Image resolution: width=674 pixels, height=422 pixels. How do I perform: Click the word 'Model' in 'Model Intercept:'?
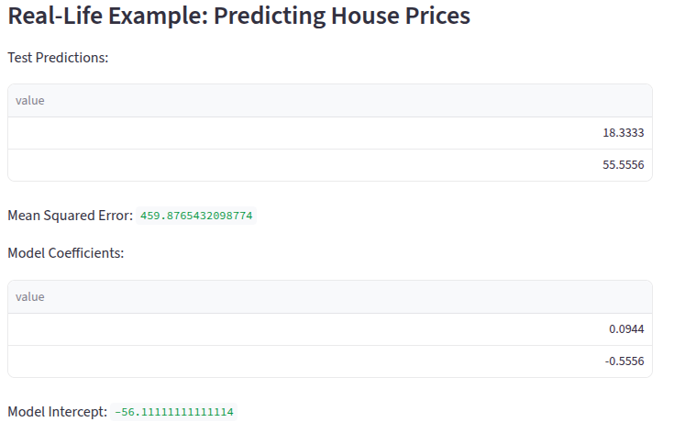tap(26, 413)
